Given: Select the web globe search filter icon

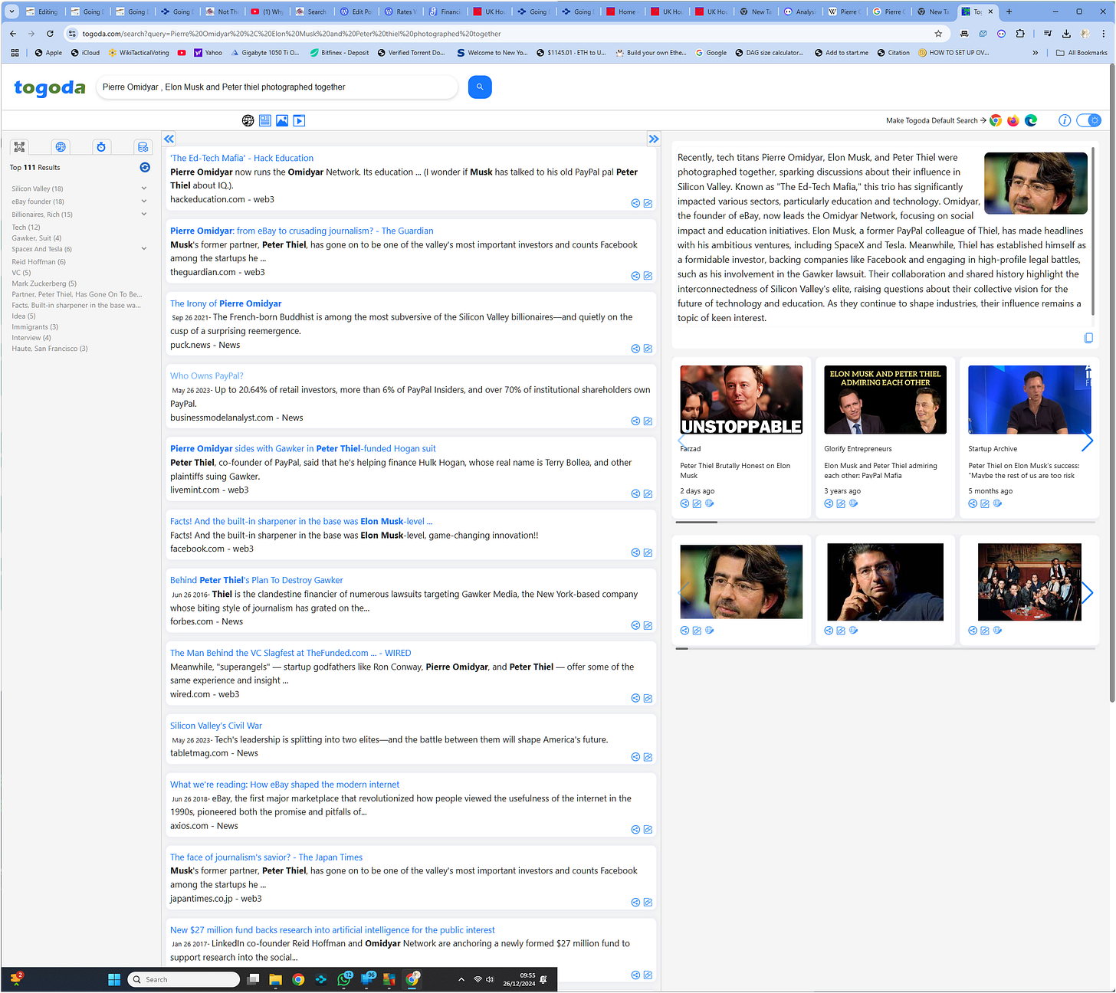Looking at the screenshot, I should (x=248, y=120).
